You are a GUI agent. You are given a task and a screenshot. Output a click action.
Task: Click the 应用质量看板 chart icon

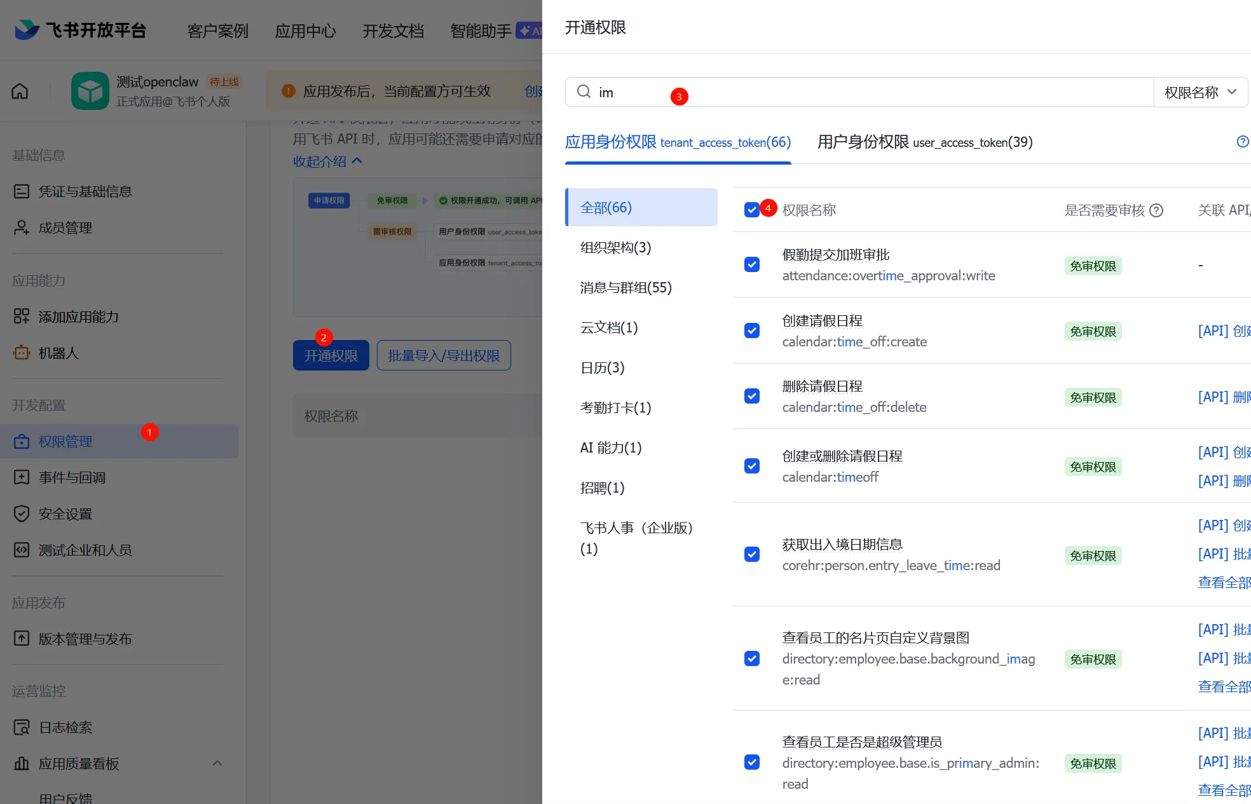(22, 763)
